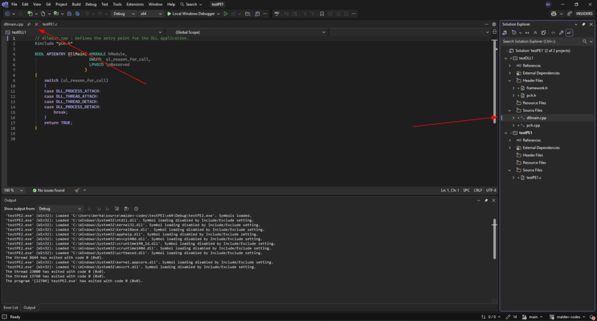Open Properties wrench icon in Solution Explorer
Viewport: 597px width, 321px height.
click(560, 33)
